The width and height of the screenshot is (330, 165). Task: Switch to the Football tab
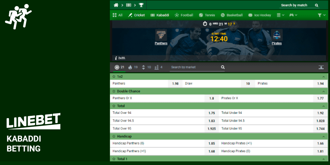click(184, 15)
